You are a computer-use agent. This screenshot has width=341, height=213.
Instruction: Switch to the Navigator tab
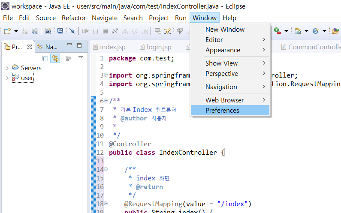click(x=47, y=47)
